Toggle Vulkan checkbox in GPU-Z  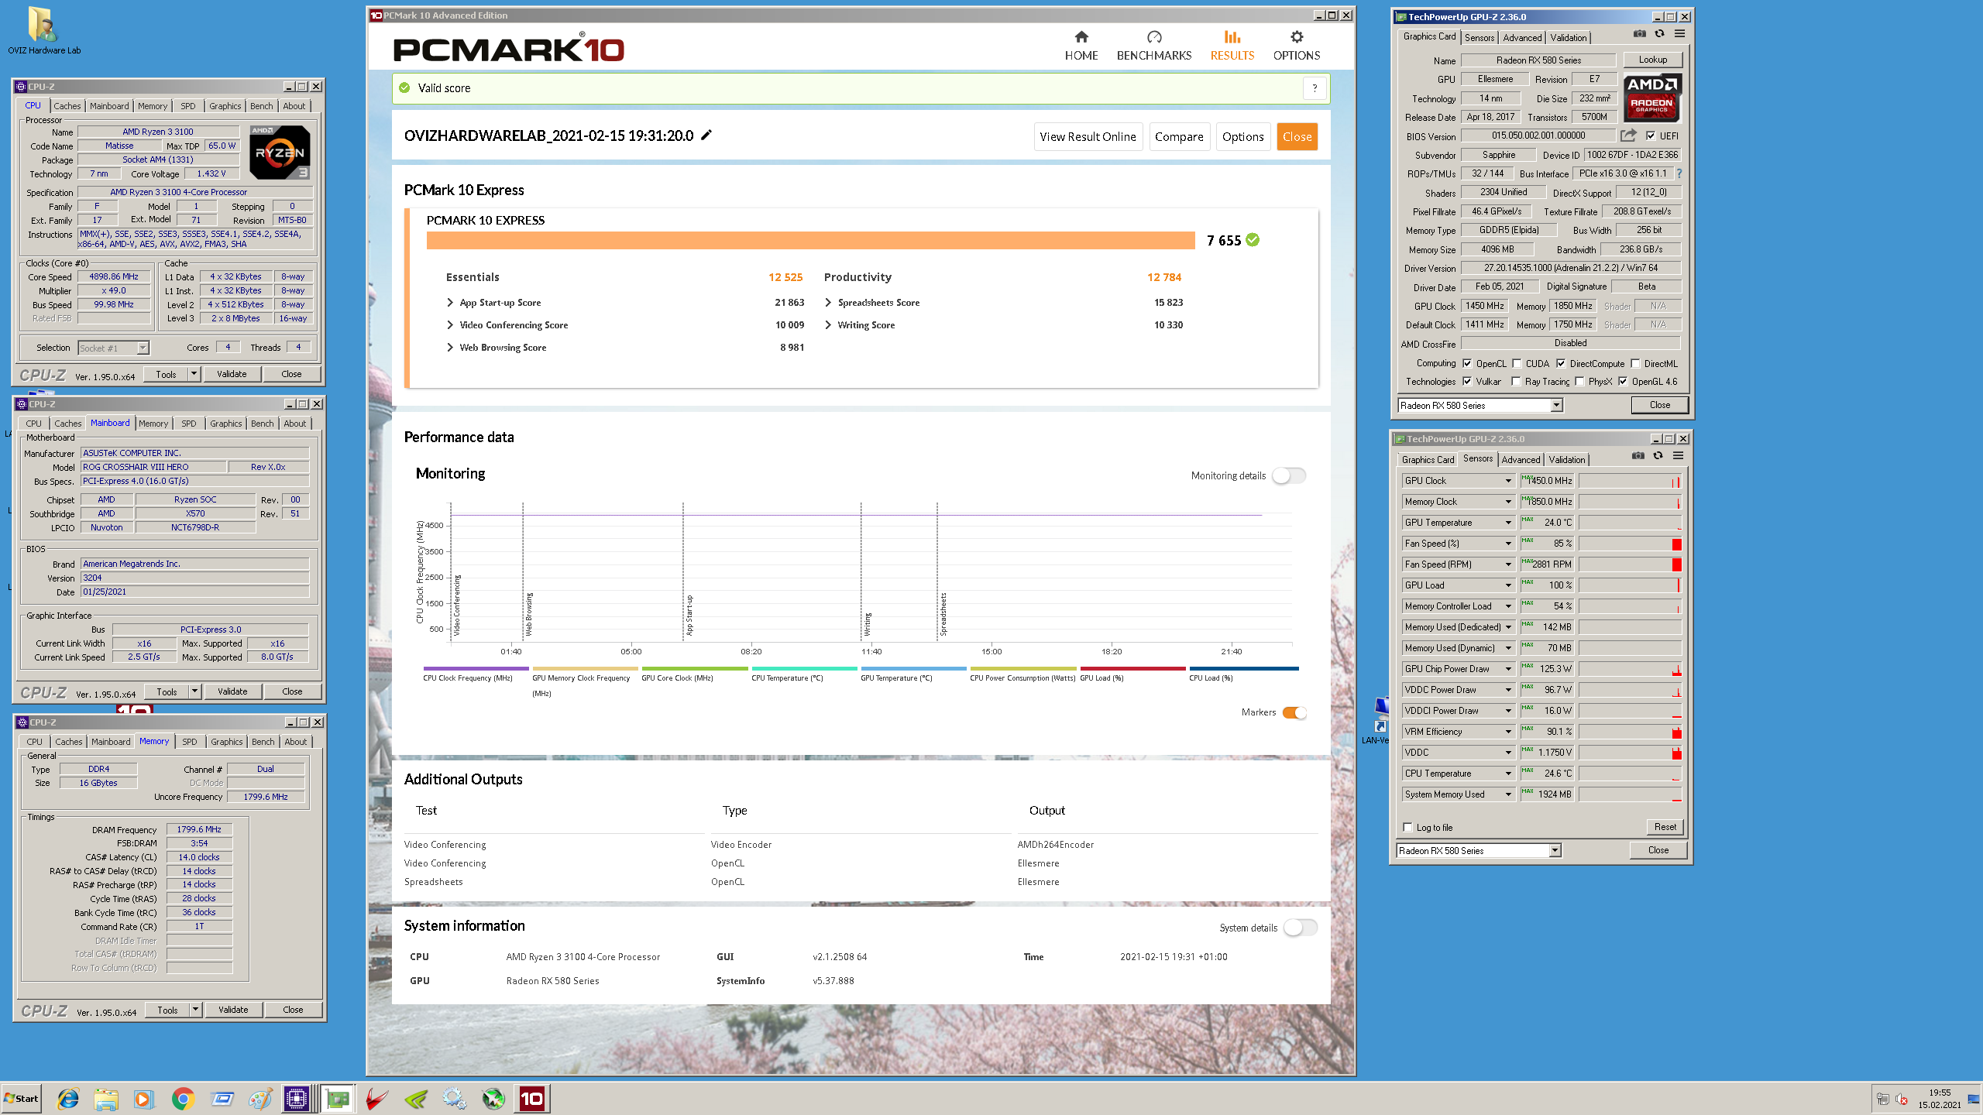tap(1467, 382)
